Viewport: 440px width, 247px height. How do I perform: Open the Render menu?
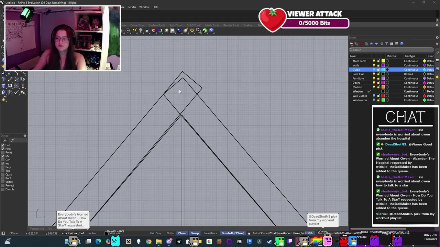(x=132, y=7)
